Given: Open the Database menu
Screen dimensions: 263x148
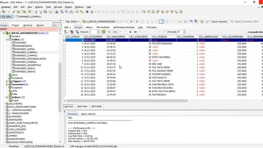Looking at the screenshot, I should click(x=5, y=7).
